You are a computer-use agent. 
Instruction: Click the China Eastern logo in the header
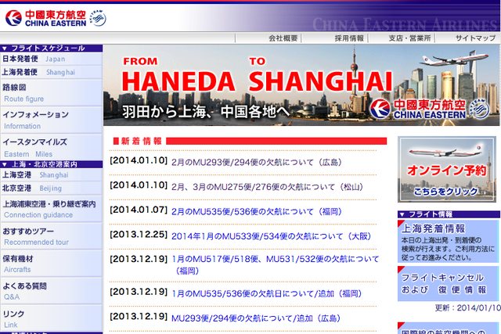[46, 18]
